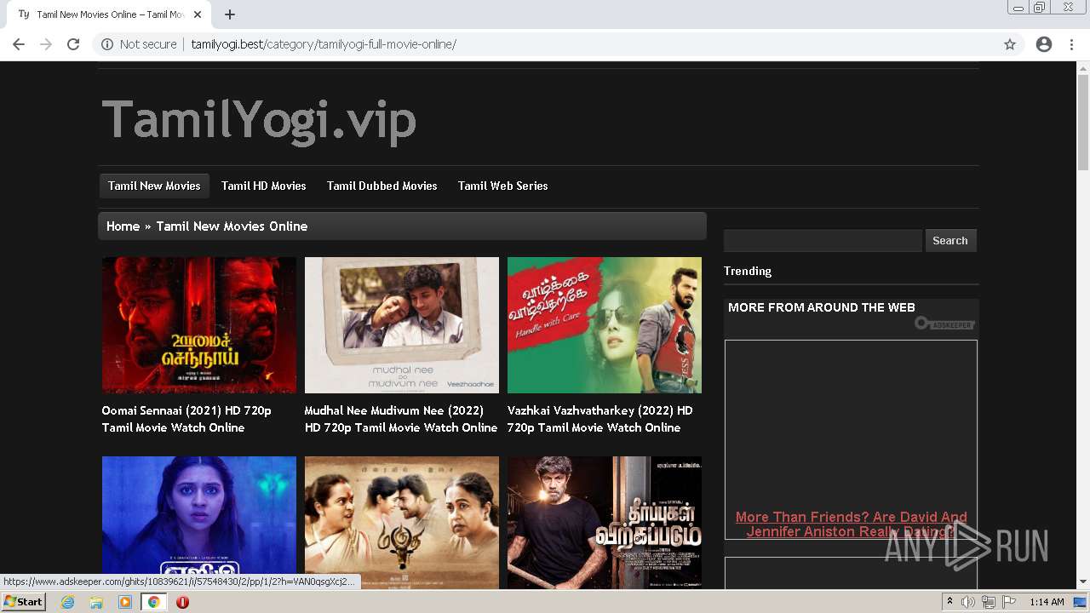Open Mudhal Nee Mudivum Nee poster

(x=402, y=325)
